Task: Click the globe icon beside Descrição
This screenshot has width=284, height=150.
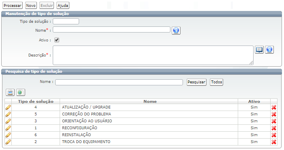Action: (x=269, y=50)
